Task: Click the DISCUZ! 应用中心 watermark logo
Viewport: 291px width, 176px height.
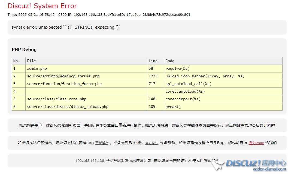Action: 256,163
